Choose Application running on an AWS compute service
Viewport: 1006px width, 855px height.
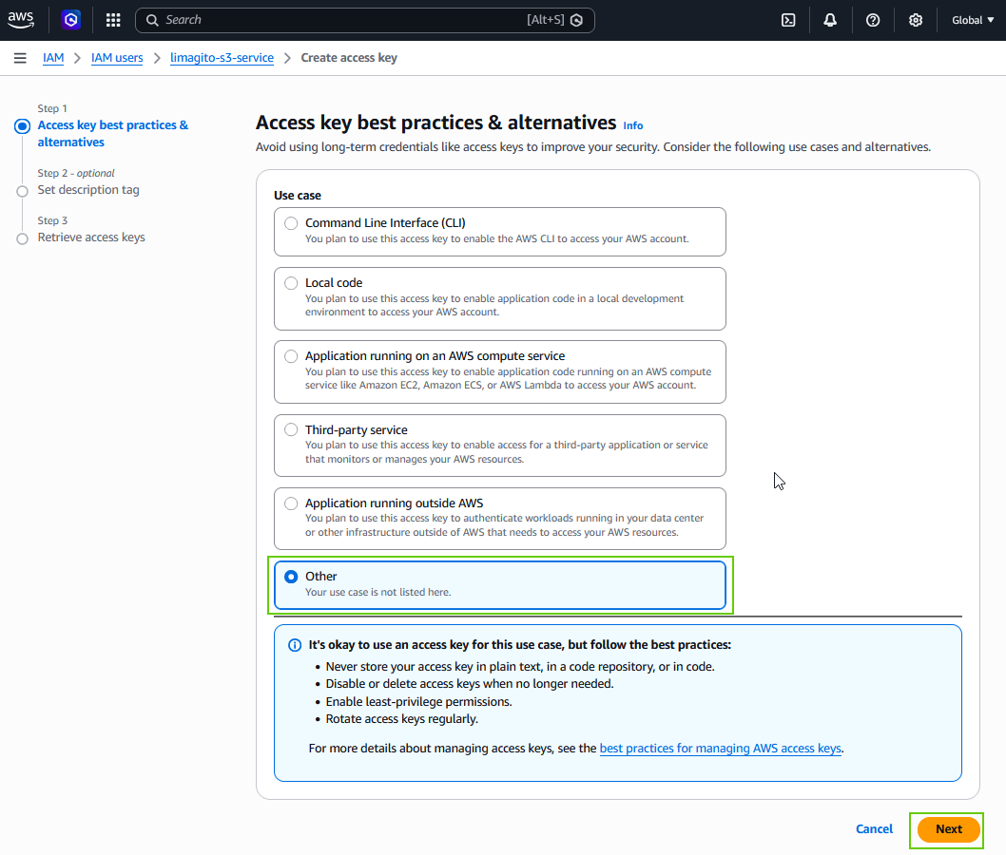[500, 371]
